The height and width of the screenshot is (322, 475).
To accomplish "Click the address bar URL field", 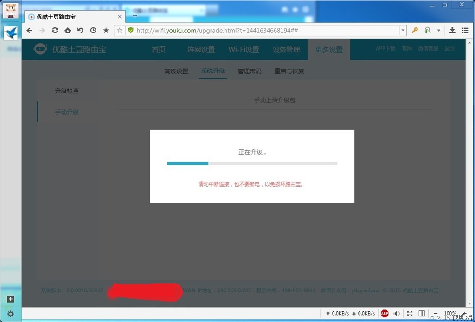I will pyautogui.click(x=264, y=30).
